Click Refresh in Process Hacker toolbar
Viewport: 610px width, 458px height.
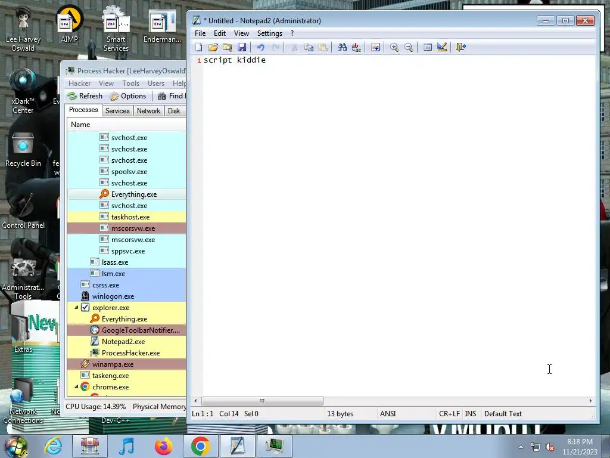85,96
